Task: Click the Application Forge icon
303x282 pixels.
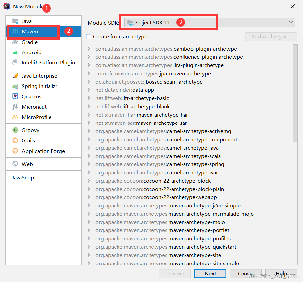Action: click(15, 151)
